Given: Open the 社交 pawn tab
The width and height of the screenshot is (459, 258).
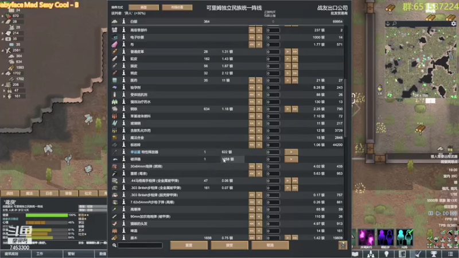Looking at the screenshot, I should click(88, 193).
